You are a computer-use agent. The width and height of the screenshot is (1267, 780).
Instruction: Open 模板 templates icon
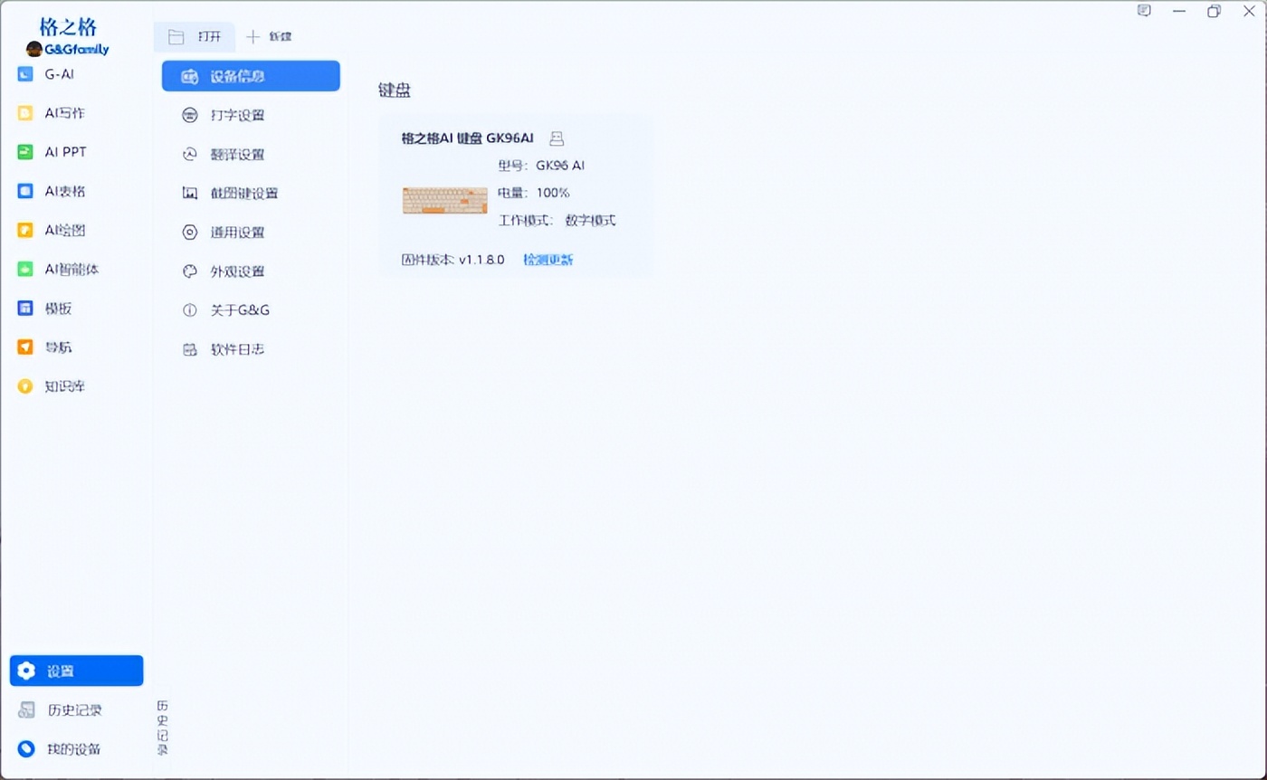click(x=25, y=309)
